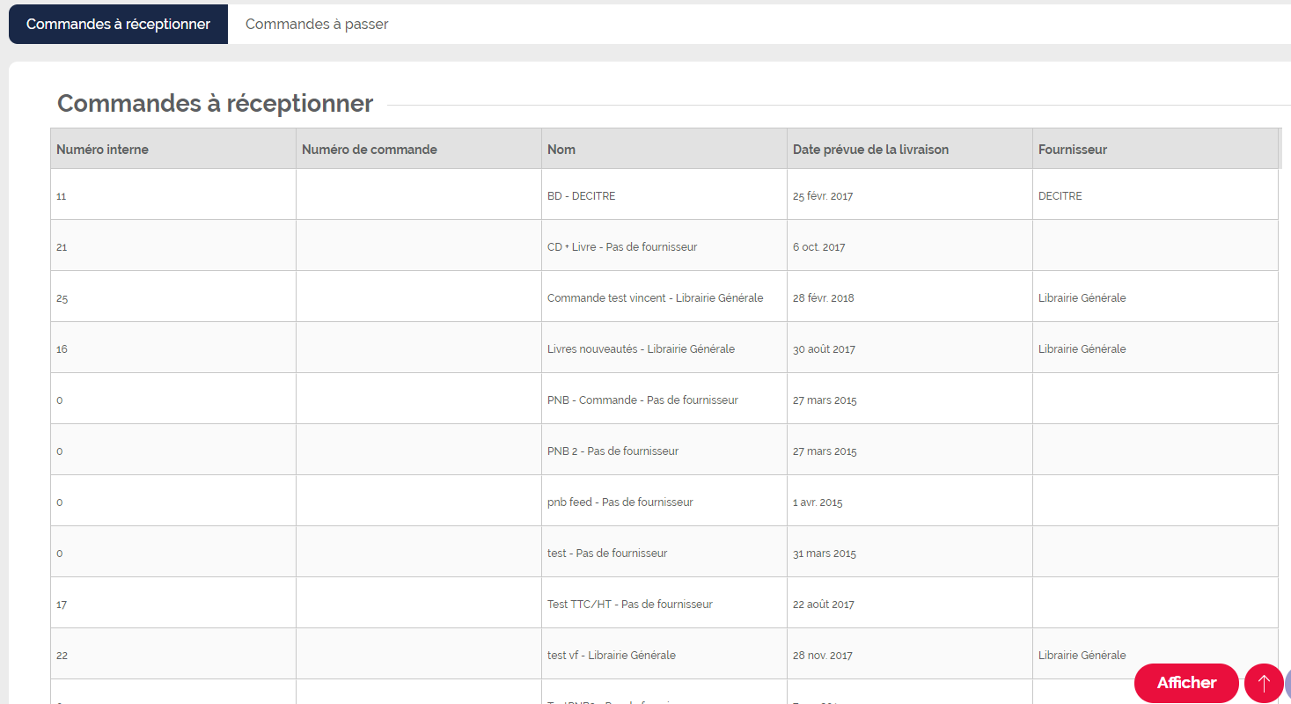Image resolution: width=1291 pixels, height=704 pixels.
Task: Select PNB 2 - Pas de fournisseur
Action: pyautogui.click(x=664, y=450)
